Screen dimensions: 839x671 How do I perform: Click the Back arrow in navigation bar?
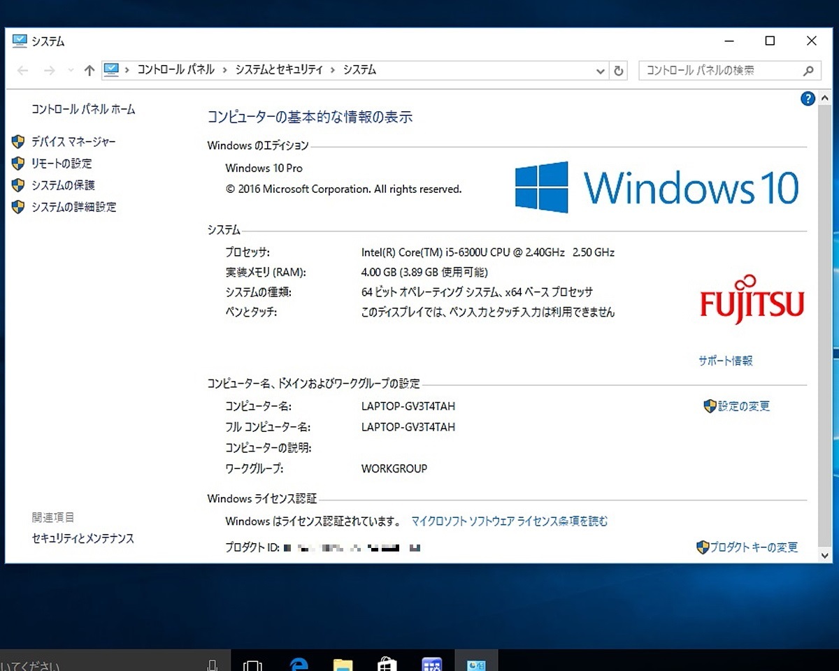pyautogui.click(x=22, y=71)
